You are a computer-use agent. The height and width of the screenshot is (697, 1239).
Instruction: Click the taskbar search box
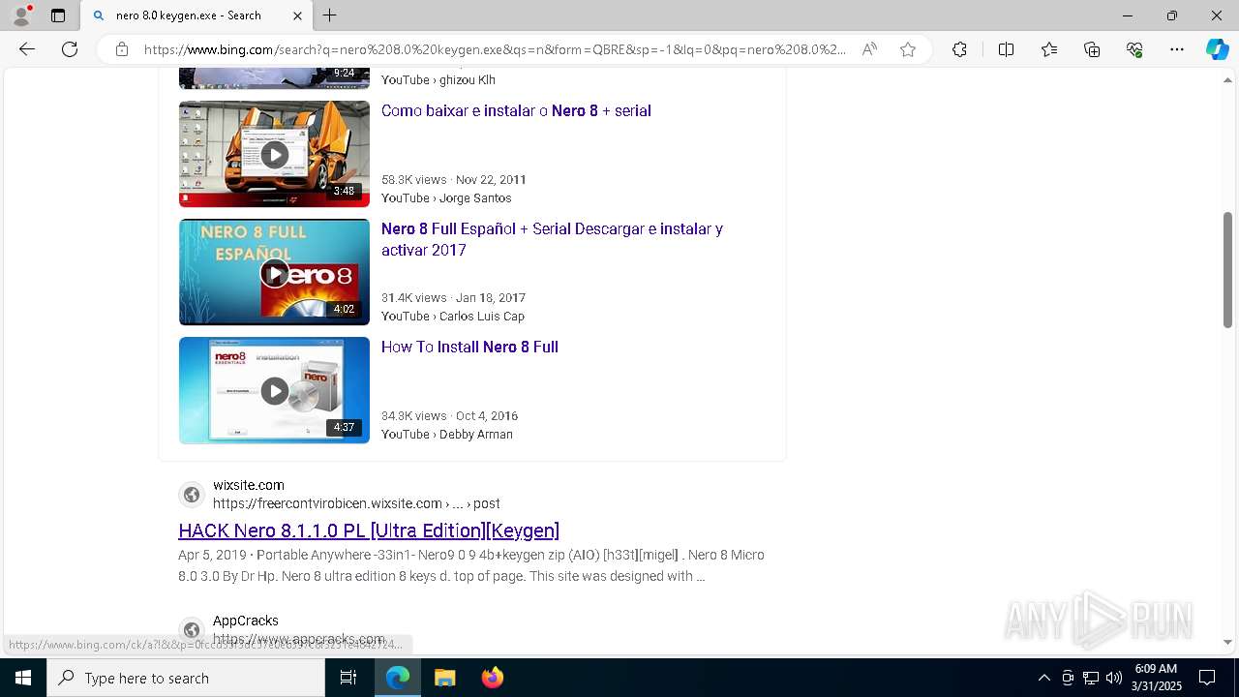[186, 678]
